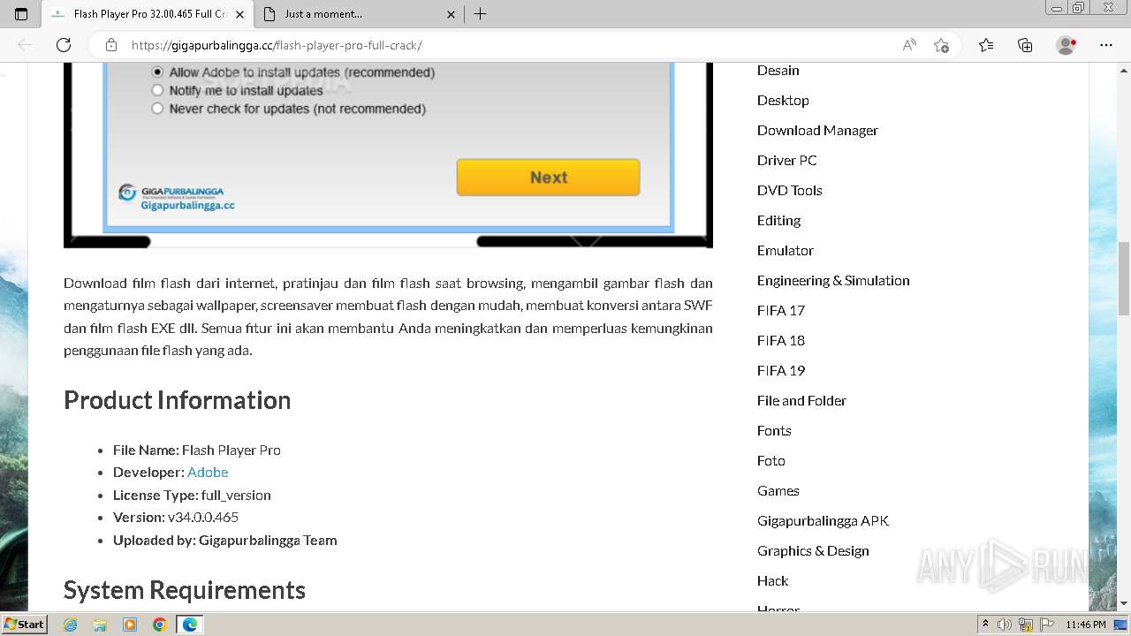The width and height of the screenshot is (1131, 636).
Task: Open the profile avatar menu
Action: click(1066, 45)
